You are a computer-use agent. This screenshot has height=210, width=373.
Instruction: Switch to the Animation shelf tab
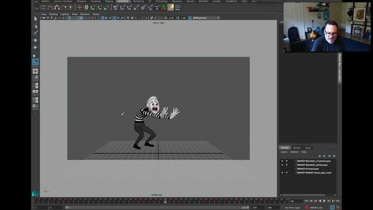click(123, 1)
